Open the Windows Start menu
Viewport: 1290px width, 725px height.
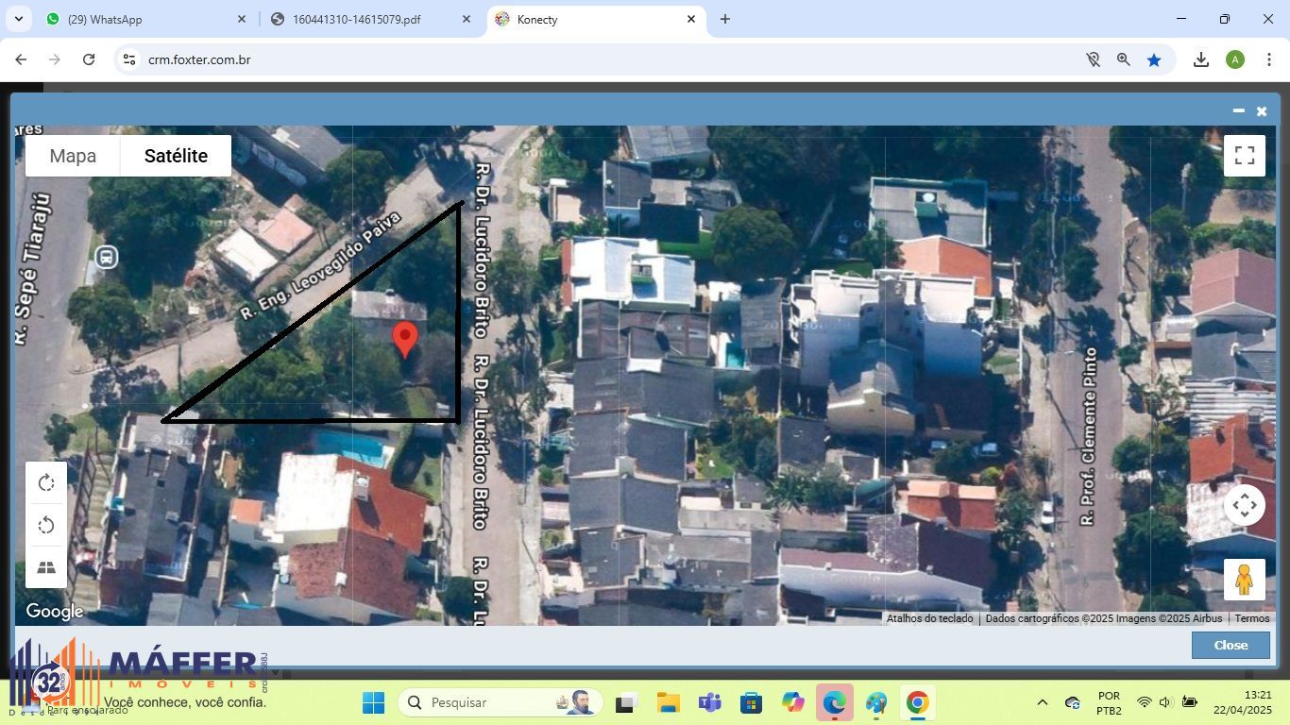374,702
